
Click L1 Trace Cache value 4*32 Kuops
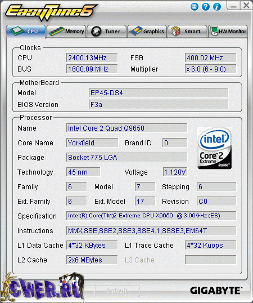click(x=210, y=245)
